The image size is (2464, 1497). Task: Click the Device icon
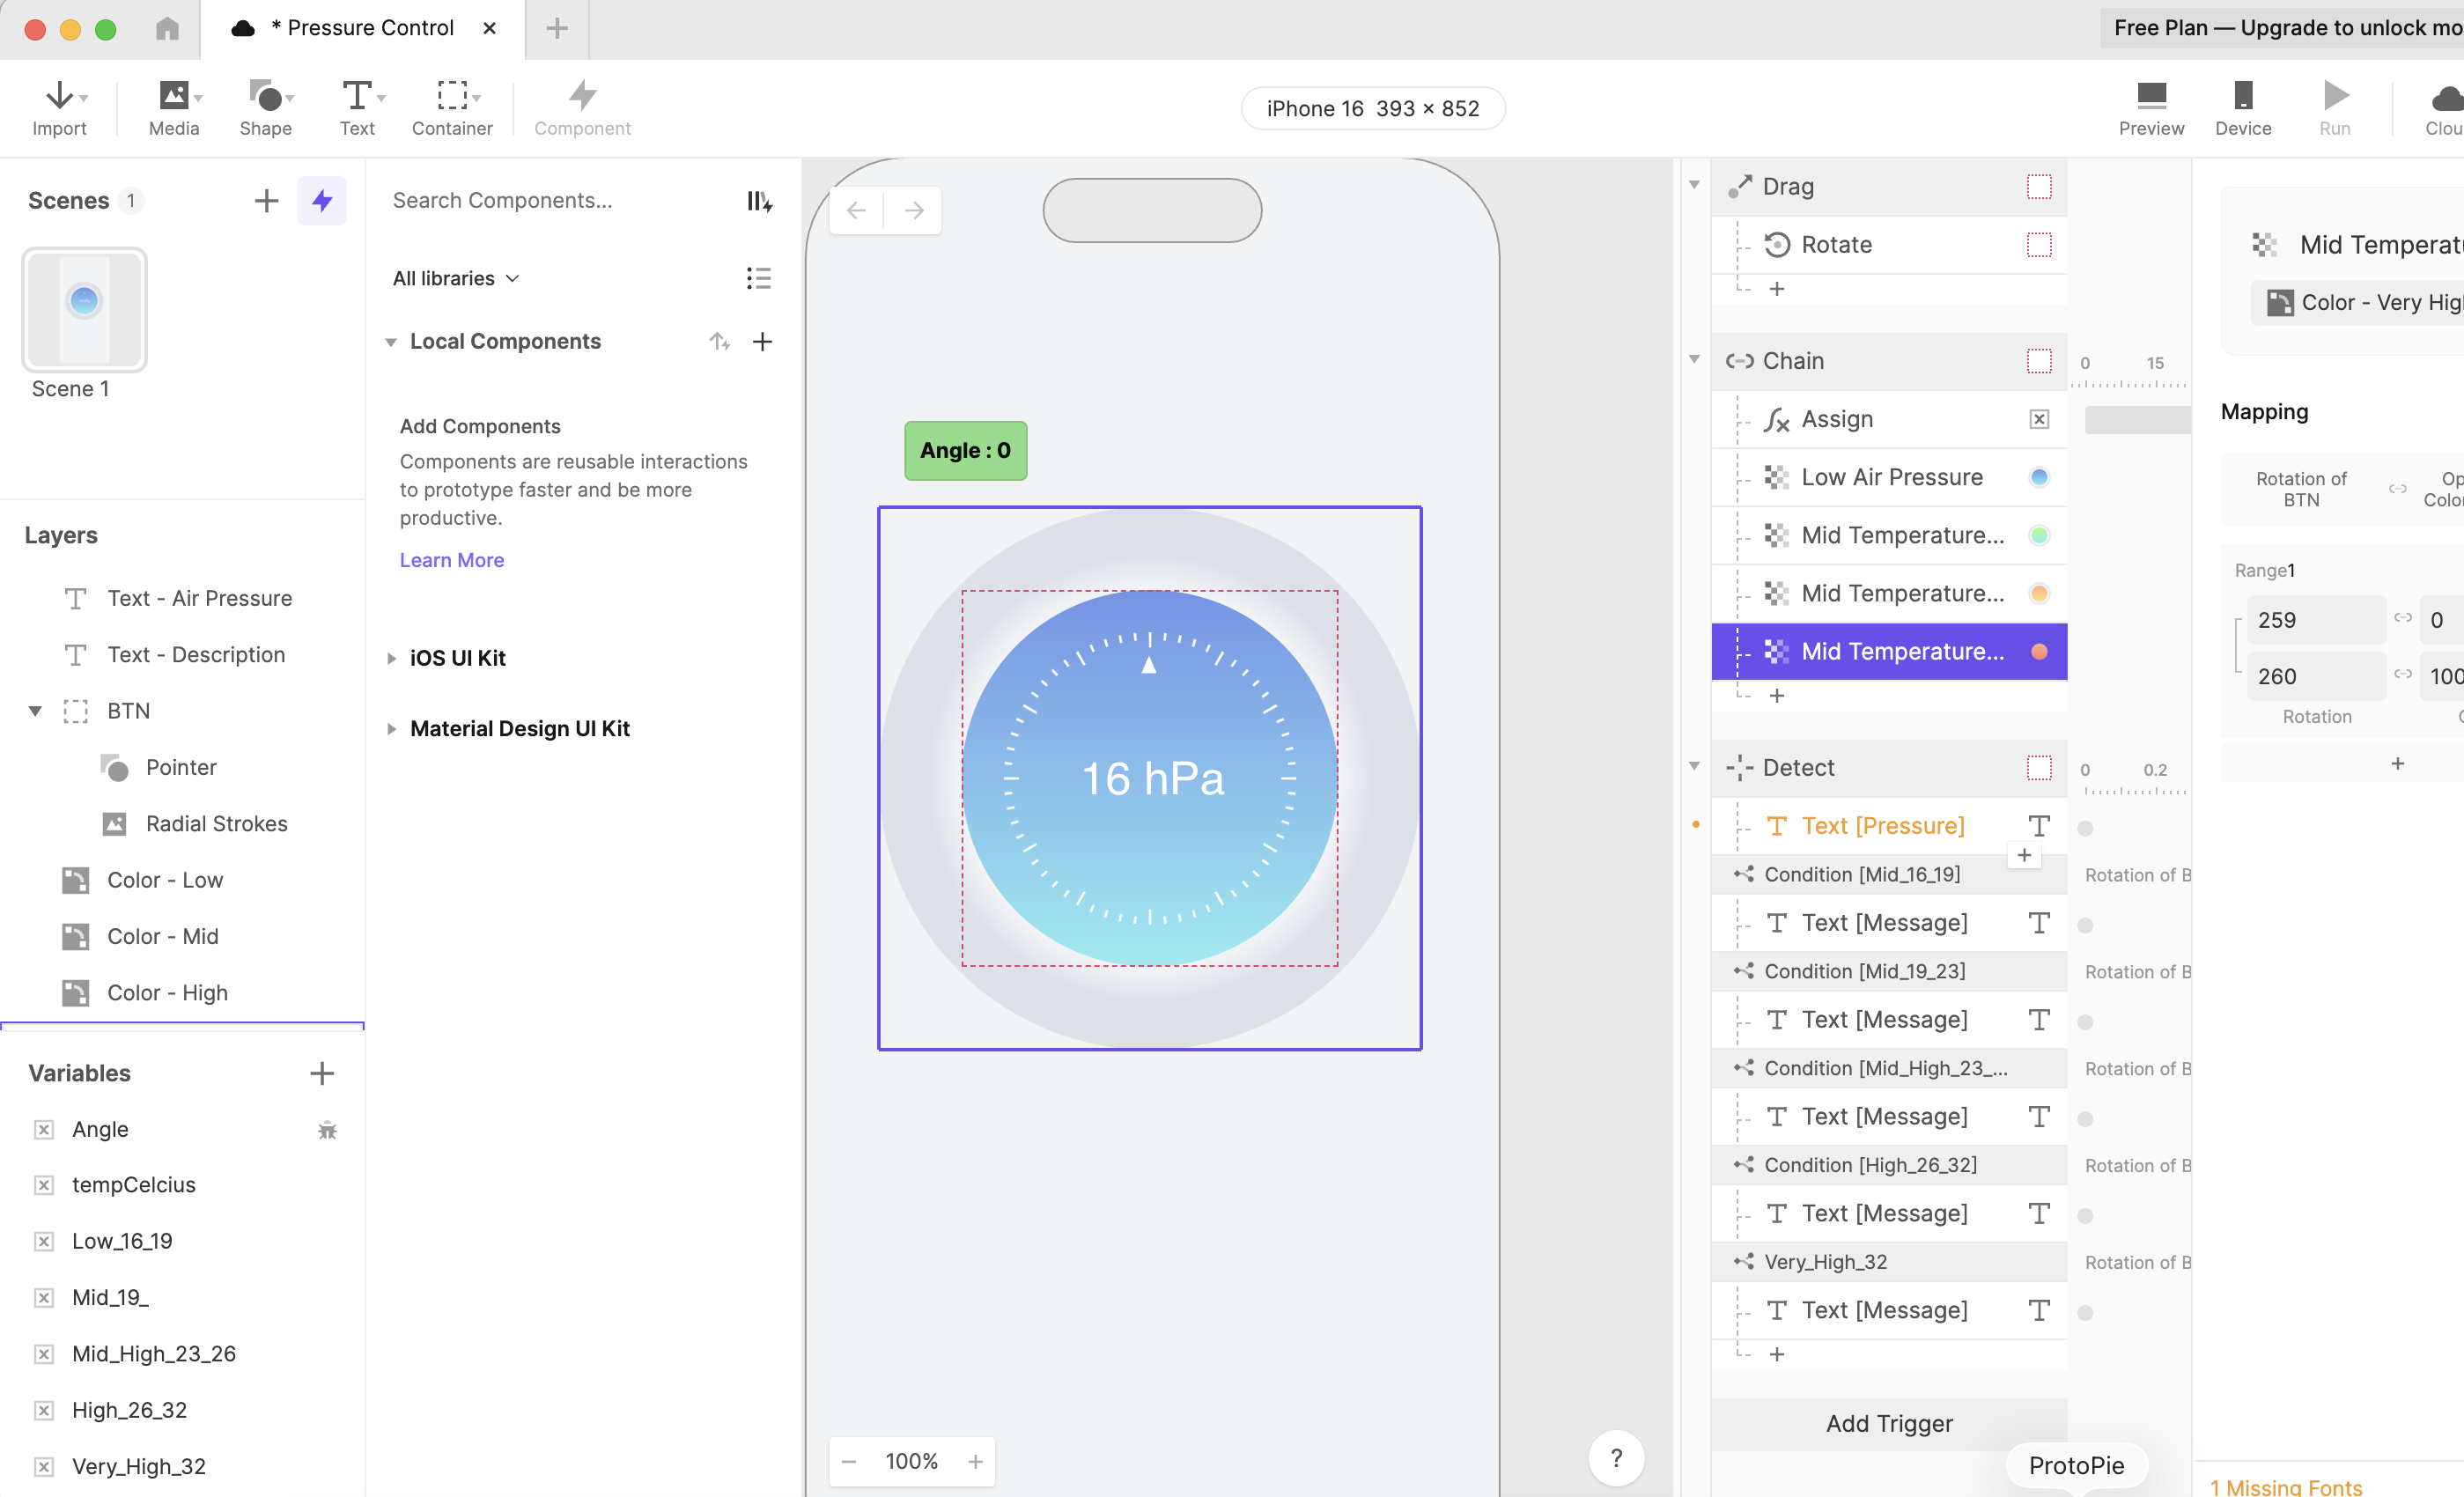tap(2242, 107)
